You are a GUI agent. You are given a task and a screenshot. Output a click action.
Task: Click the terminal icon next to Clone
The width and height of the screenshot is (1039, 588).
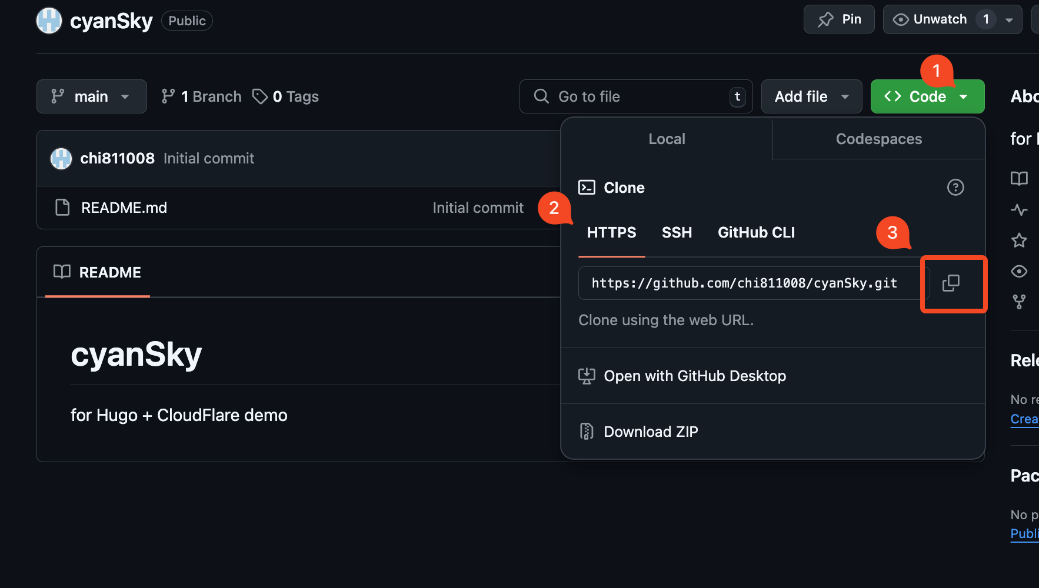coord(587,188)
